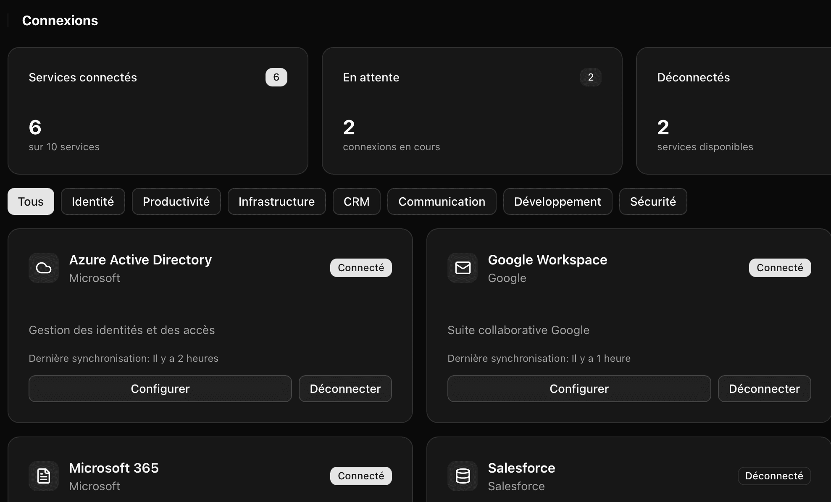Filter connections by CRM
The width and height of the screenshot is (831, 502).
coord(356,201)
